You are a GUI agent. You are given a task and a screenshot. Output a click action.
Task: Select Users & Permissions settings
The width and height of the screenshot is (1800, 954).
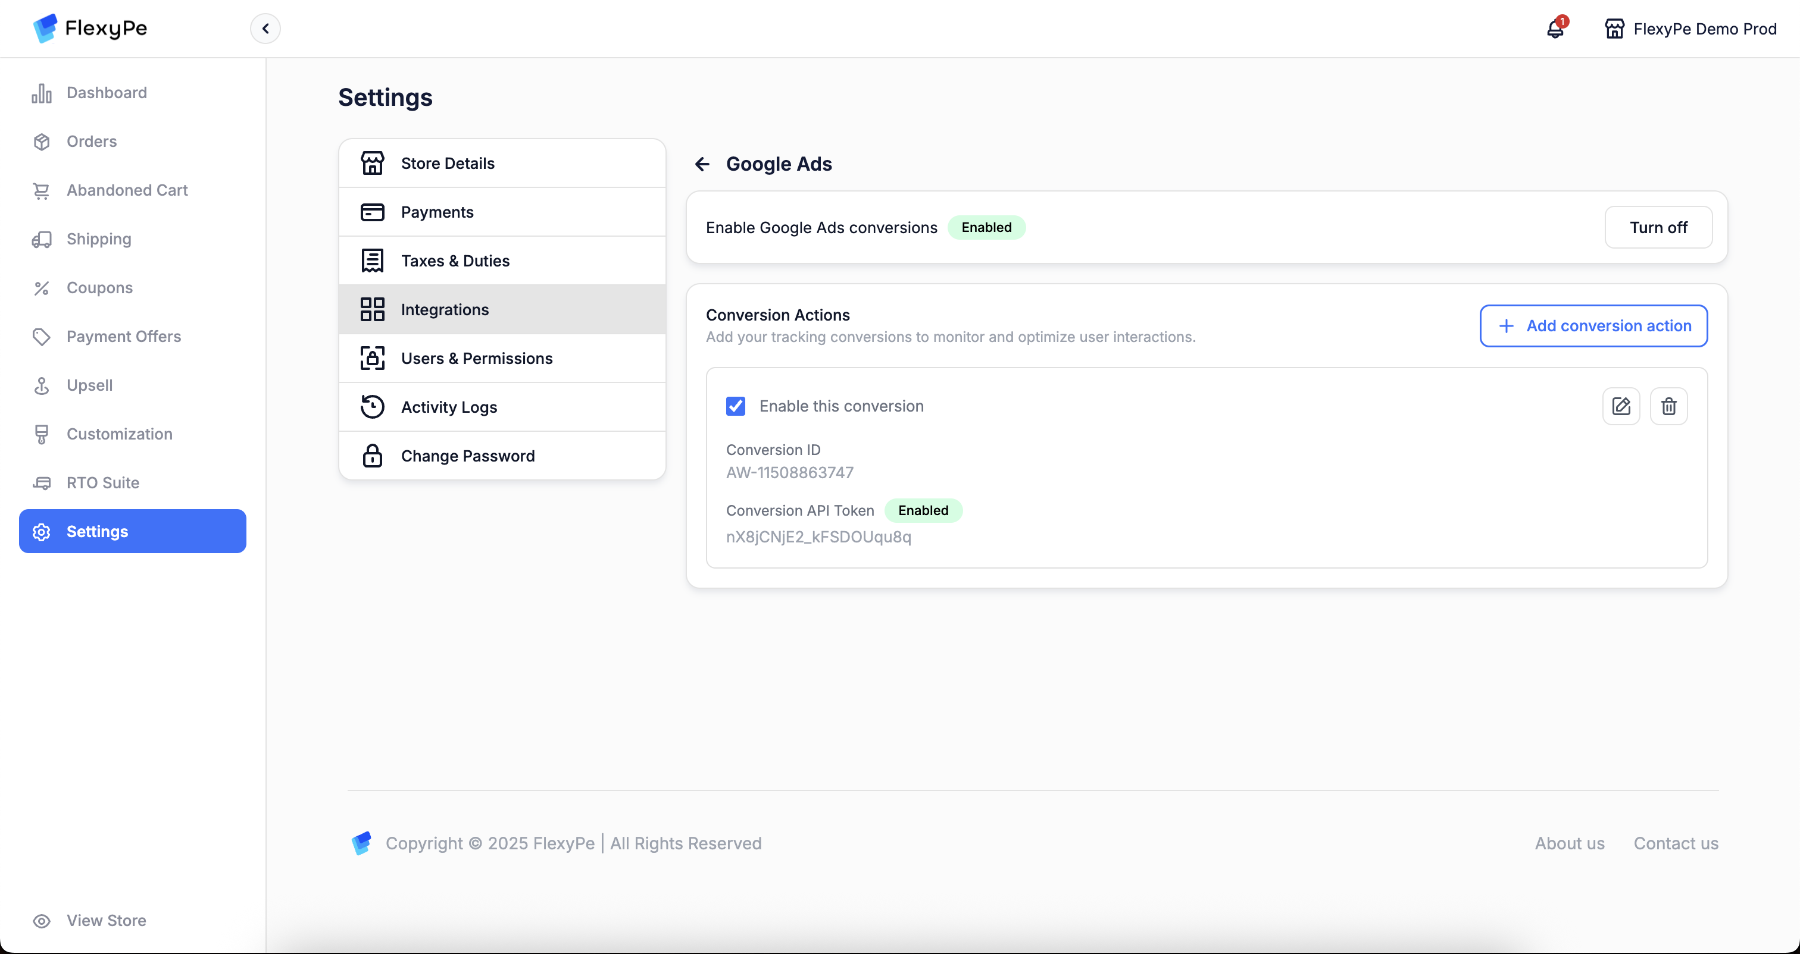click(476, 358)
